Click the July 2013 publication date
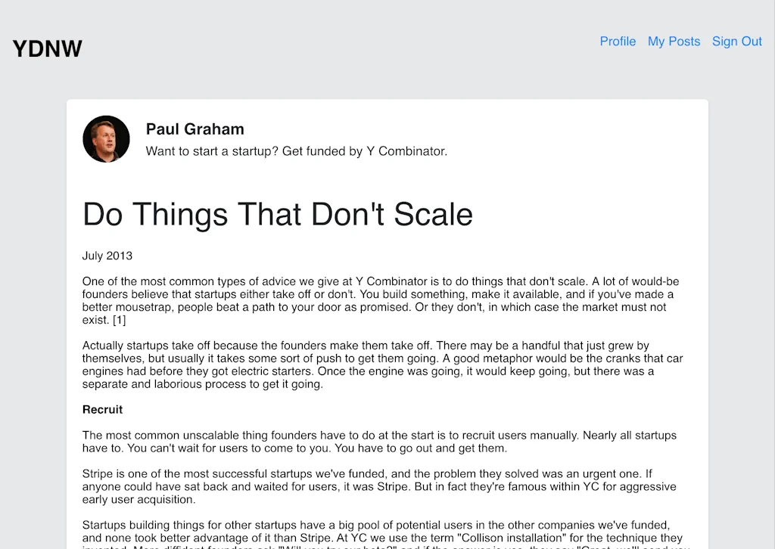 pos(107,256)
